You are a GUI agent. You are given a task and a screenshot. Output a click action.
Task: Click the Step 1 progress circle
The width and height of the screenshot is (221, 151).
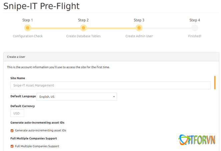(x=28, y=28)
